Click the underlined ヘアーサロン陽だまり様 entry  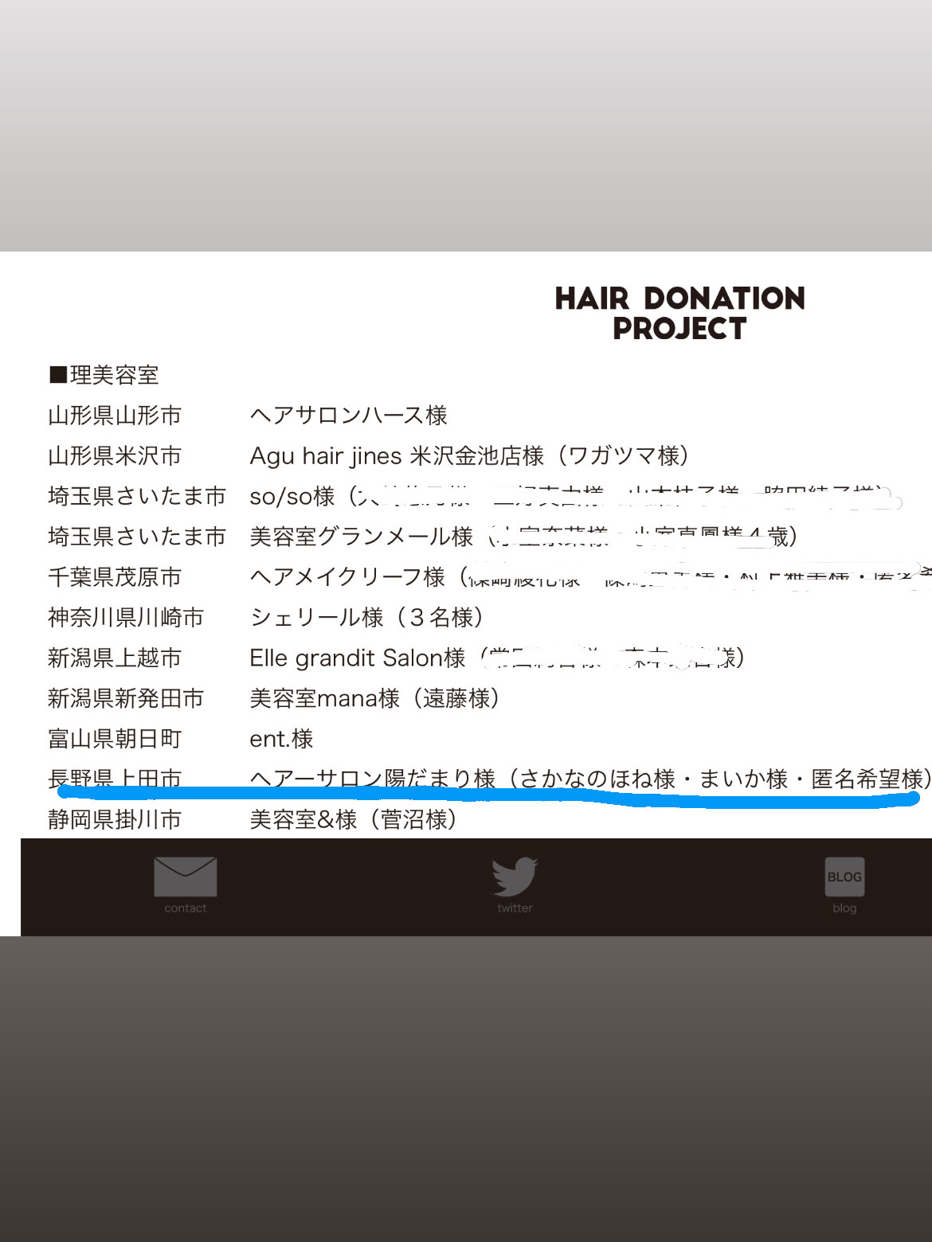point(373,779)
